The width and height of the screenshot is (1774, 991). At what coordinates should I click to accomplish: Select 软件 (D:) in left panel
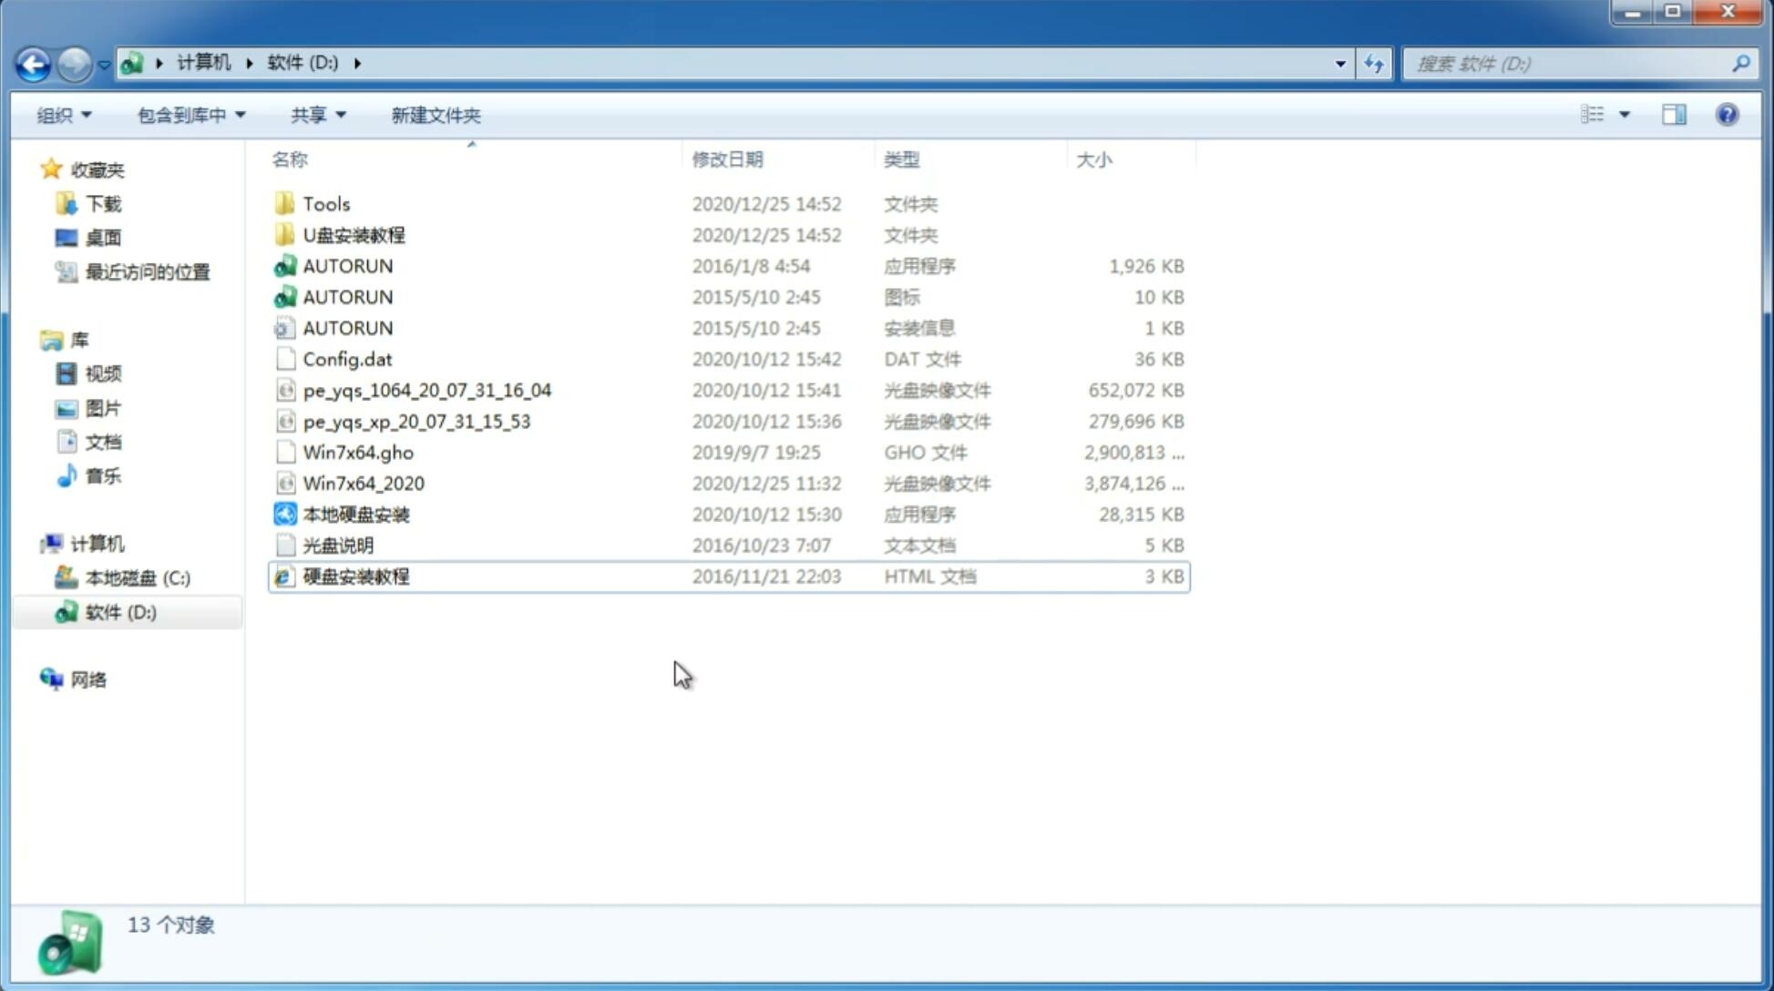pos(119,611)
